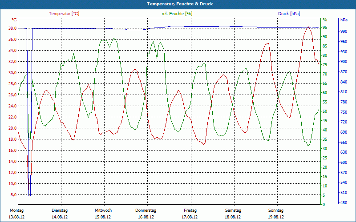This screenshot has height=222, width=356.
Task: Click pressure axis value "930"
Action: pyautogui.click(x=344, y=52)
